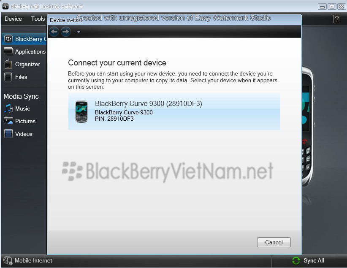The width and height of the screenshot is (347, 268).
Task: Click the Organizer book icon
Action: [x=8, y=64]
